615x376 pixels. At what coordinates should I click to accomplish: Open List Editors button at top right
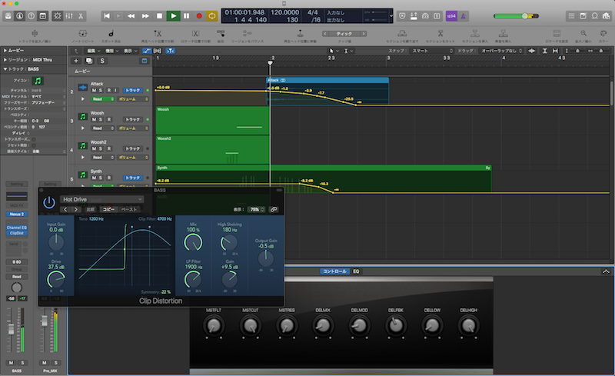tap(571, 16)
